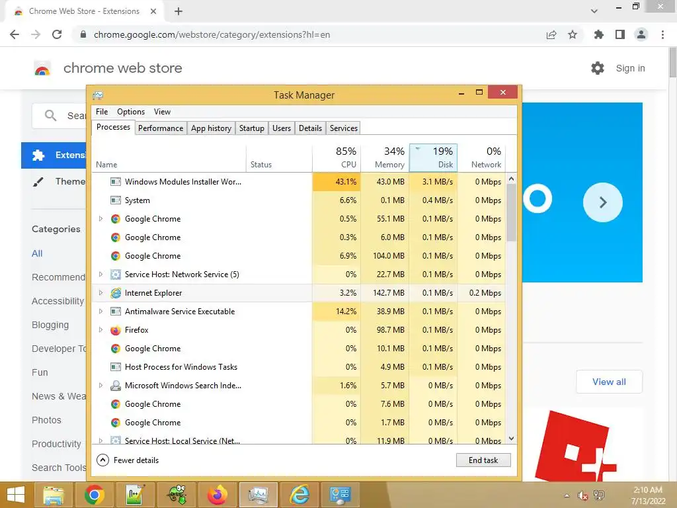
Task: Click the Firefox process icon in the list
Action: pos(115,330)
